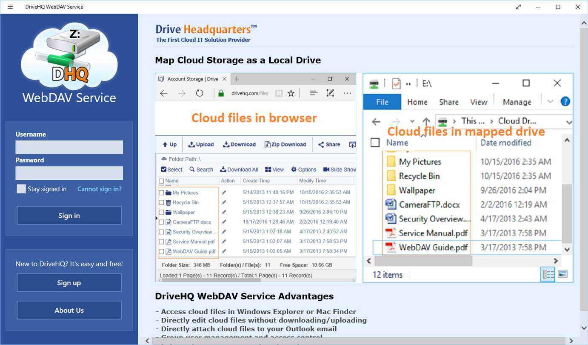Screen dimensions: 588x345
Task: Click the browser Refresh icon
Action: [x=200, y=93]
